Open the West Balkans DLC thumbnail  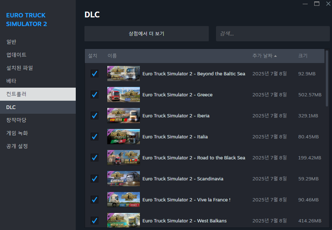point(124,220)
